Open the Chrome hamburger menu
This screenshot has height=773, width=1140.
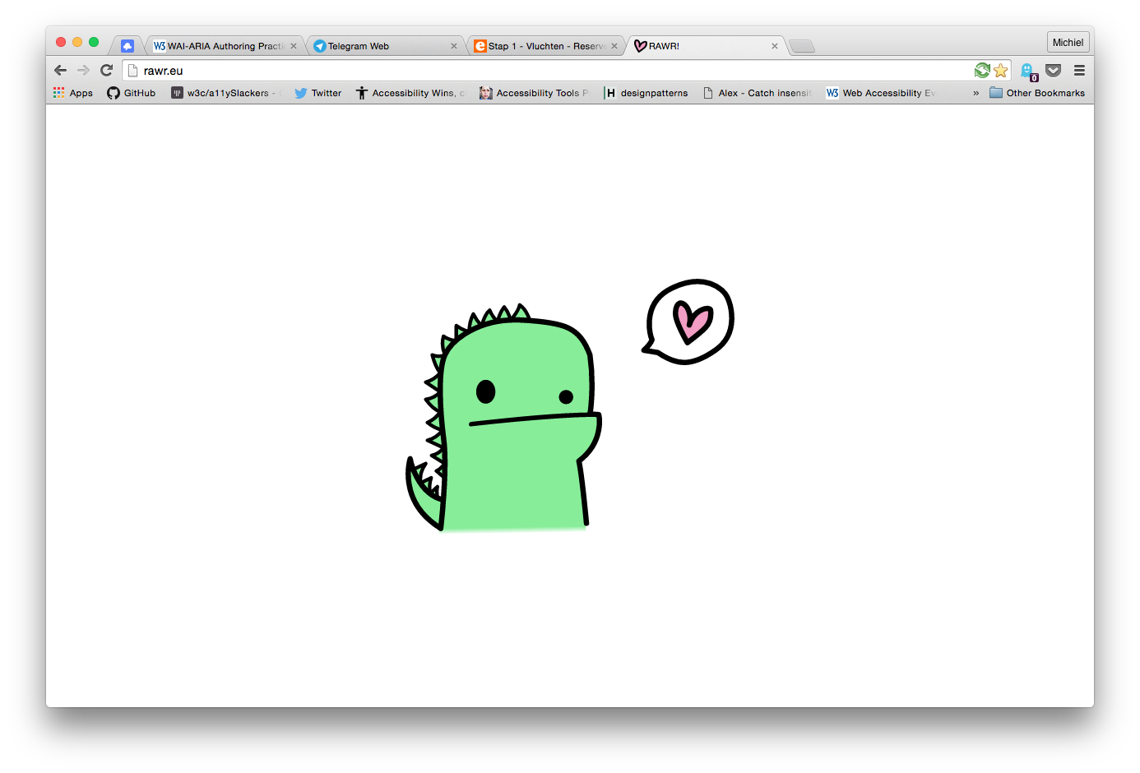[x=1079, y=71]
